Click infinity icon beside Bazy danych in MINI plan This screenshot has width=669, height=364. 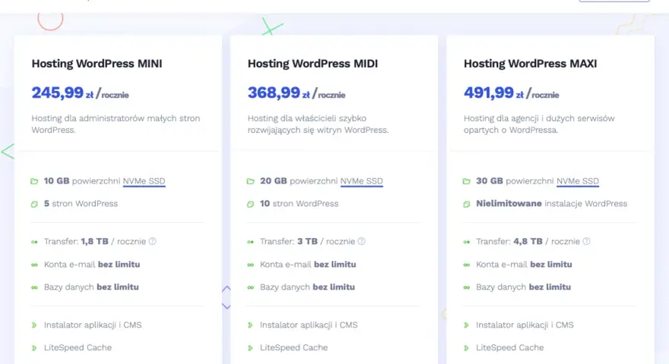click(34, 287)
